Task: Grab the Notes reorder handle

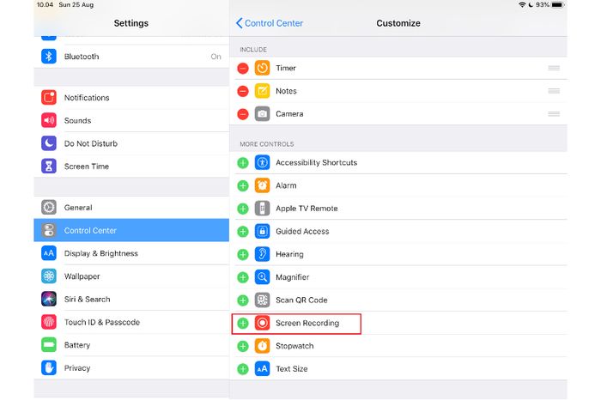Action: [554, 91]
